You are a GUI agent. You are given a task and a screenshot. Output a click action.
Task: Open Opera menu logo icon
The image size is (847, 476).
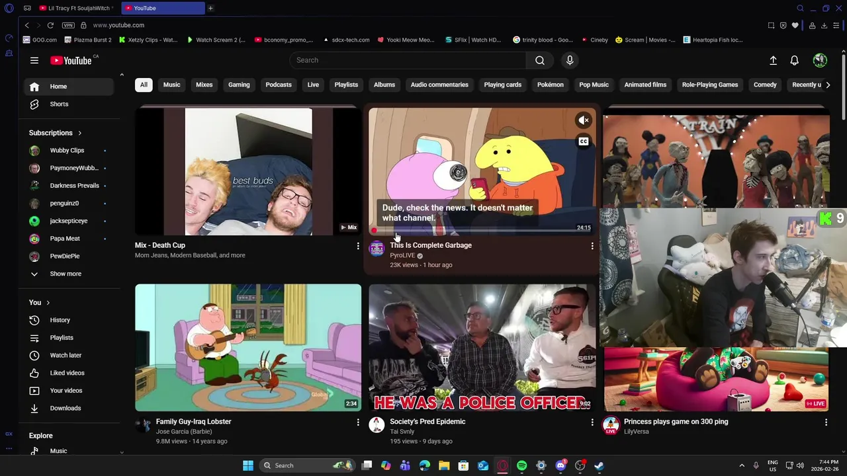pyautogui.click(x=9, y=8)
